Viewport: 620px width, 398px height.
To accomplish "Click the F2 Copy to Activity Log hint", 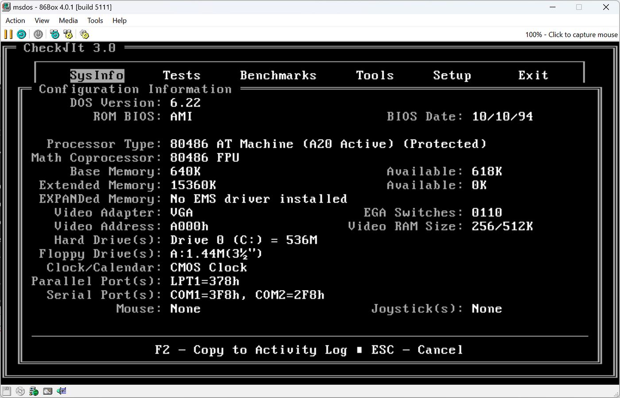I will (251, 350).
